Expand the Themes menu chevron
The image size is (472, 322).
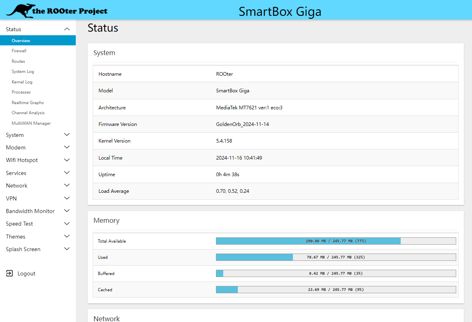tap(67, 236)
